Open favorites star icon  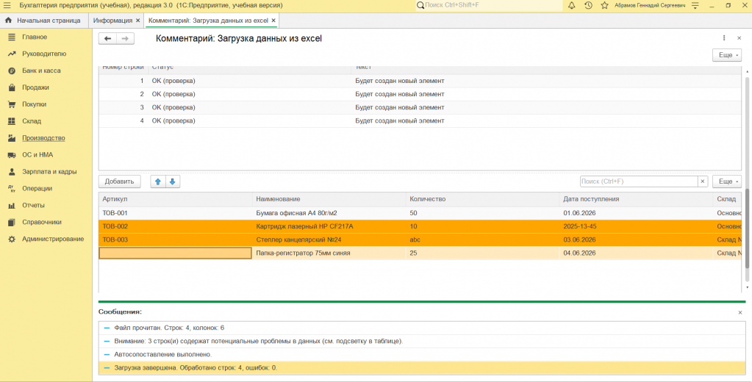pyautogui.click(x=604, y=5)
